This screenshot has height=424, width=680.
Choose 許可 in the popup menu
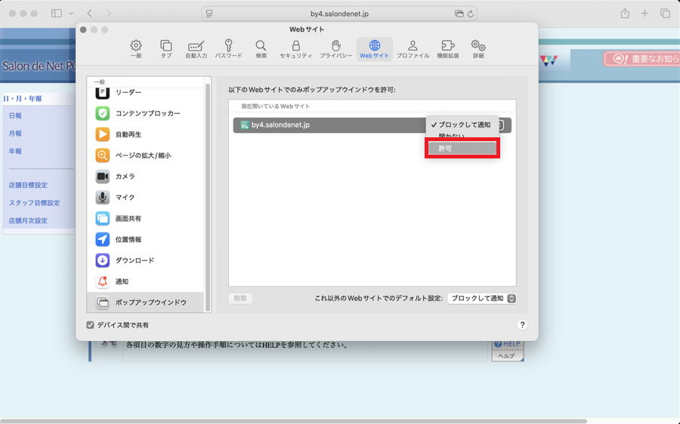462,149
